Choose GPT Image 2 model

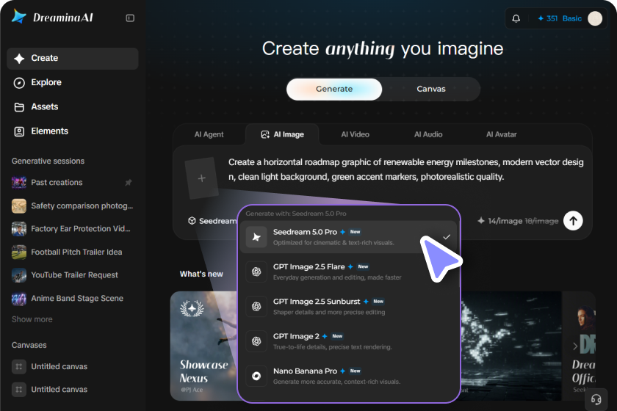click(348, 341)
